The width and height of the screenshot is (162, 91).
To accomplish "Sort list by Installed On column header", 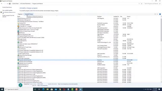I will click(x=116, y=16).
